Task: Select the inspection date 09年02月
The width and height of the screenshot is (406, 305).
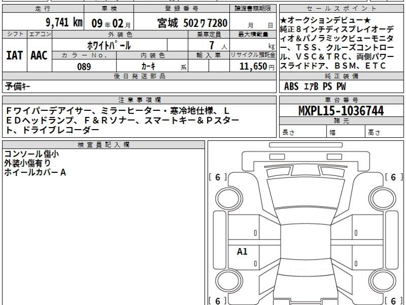Action: [111, 23]
